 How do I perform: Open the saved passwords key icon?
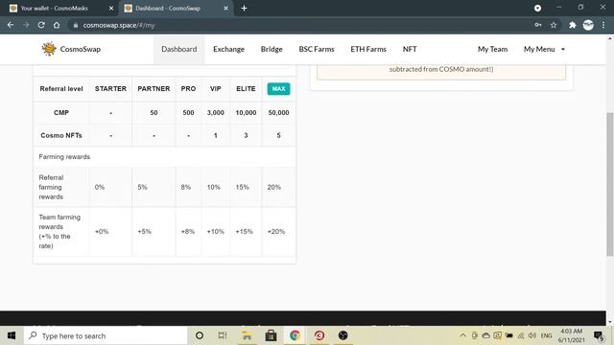point(538,25)
